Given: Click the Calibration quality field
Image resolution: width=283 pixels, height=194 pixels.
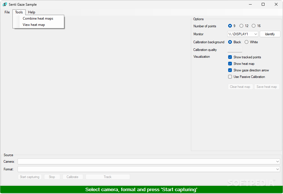Looking at the screenshot, I should [235, 49].
